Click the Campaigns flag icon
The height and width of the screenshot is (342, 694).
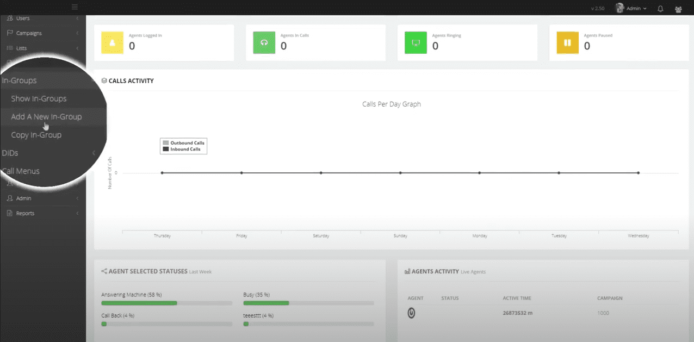10,33
